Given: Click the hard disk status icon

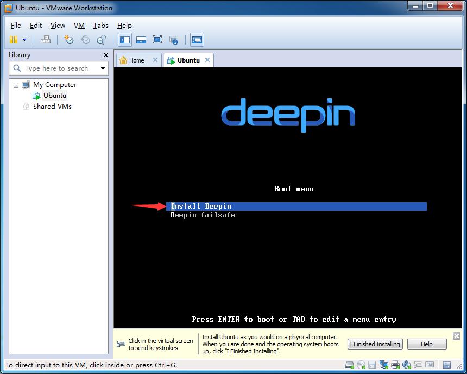Looking at the screenshot, I should (350, 365).
